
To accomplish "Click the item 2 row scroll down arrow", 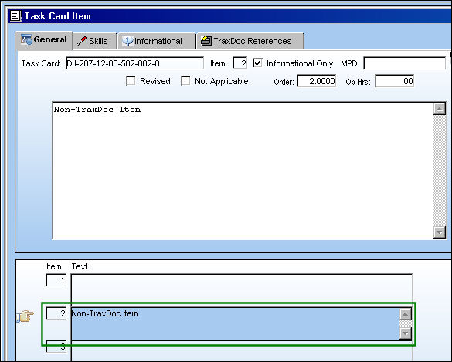I will click(x=406, y=333).
